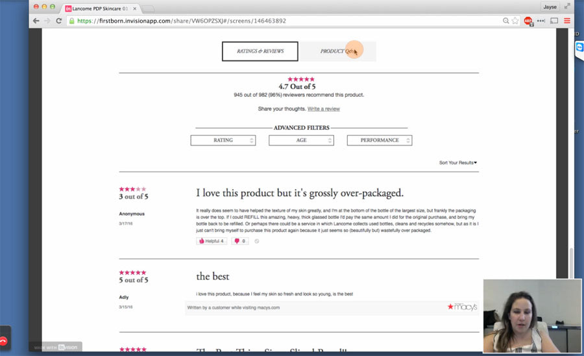Click '945 out of 982 reviewers recommend' text

(x=298, y=95)
